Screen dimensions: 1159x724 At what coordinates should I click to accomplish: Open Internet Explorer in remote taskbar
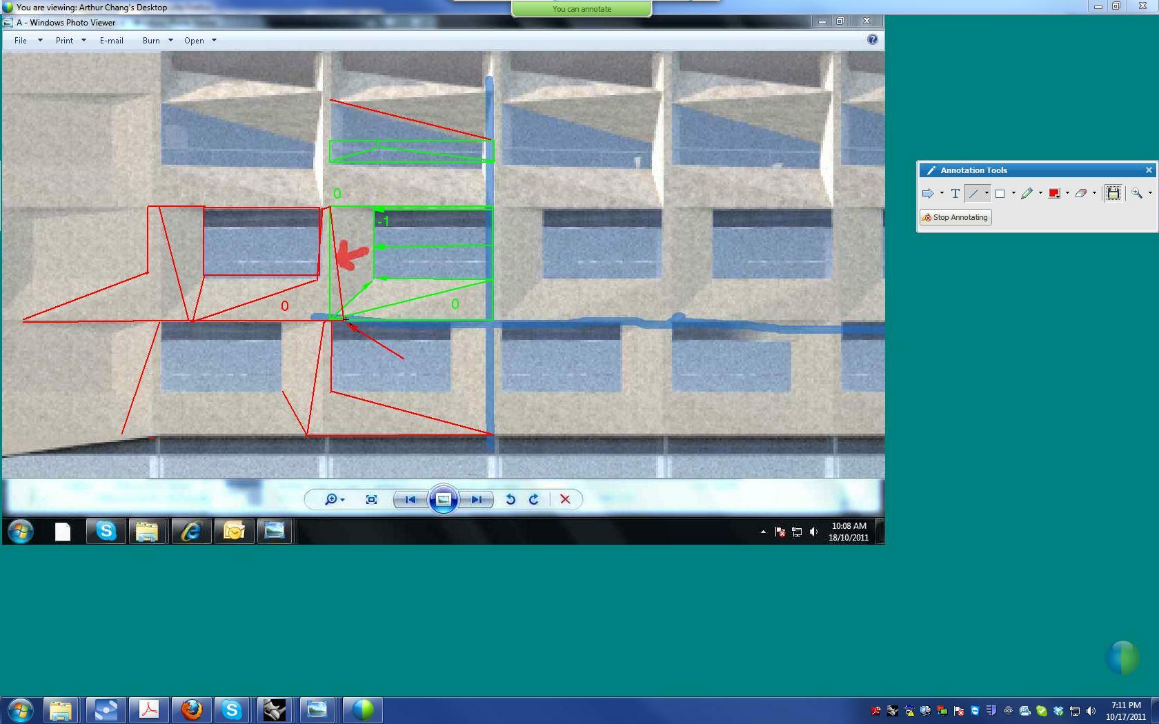[191, 532]
